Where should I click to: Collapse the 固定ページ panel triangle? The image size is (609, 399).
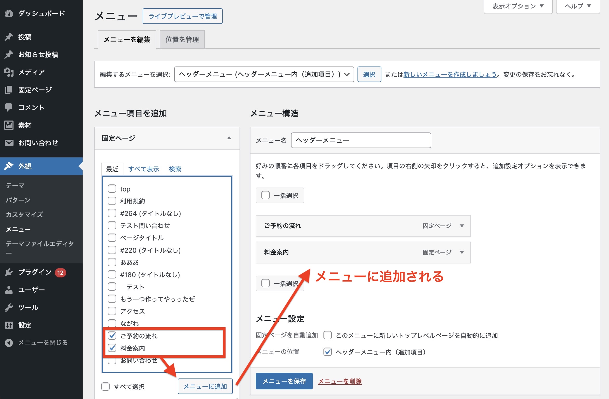point(229,138)
